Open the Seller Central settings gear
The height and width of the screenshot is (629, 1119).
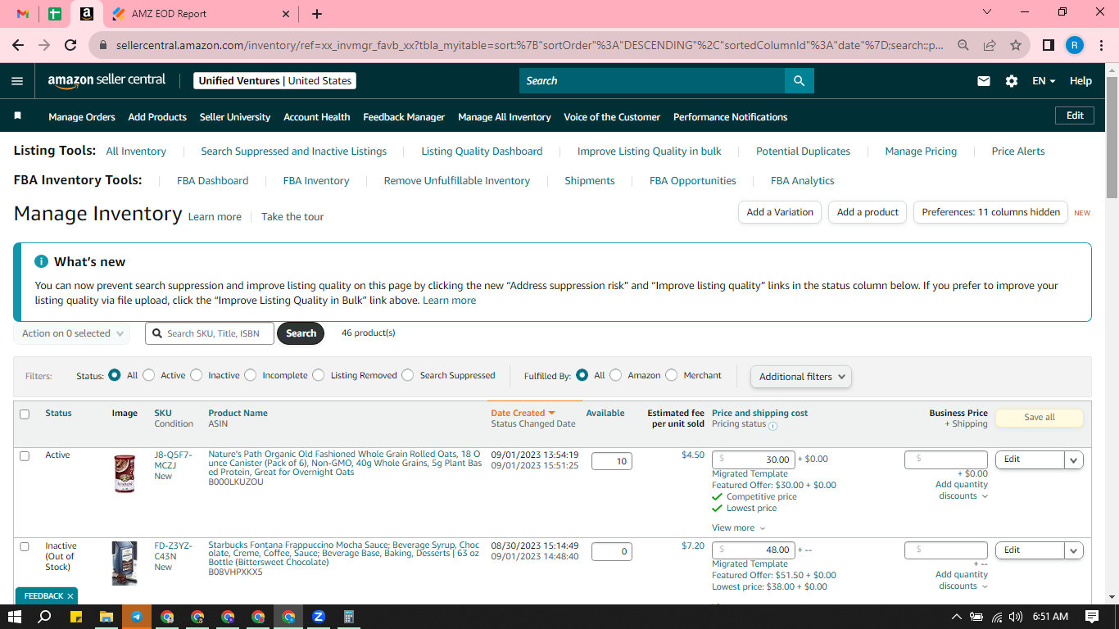pos(1012,81)
